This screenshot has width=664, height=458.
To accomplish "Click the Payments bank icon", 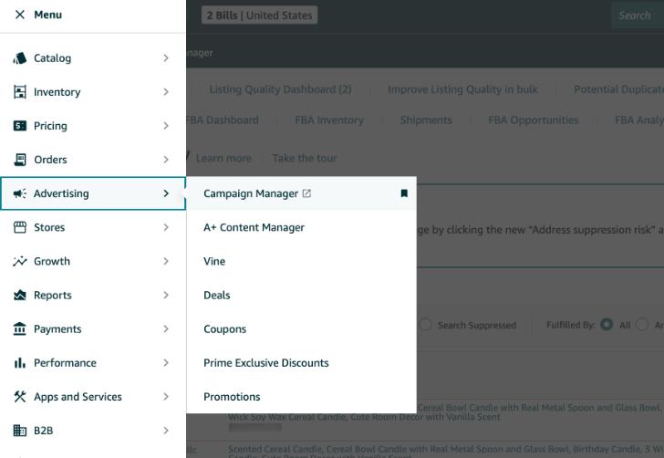I will click(x=19, y=329).
